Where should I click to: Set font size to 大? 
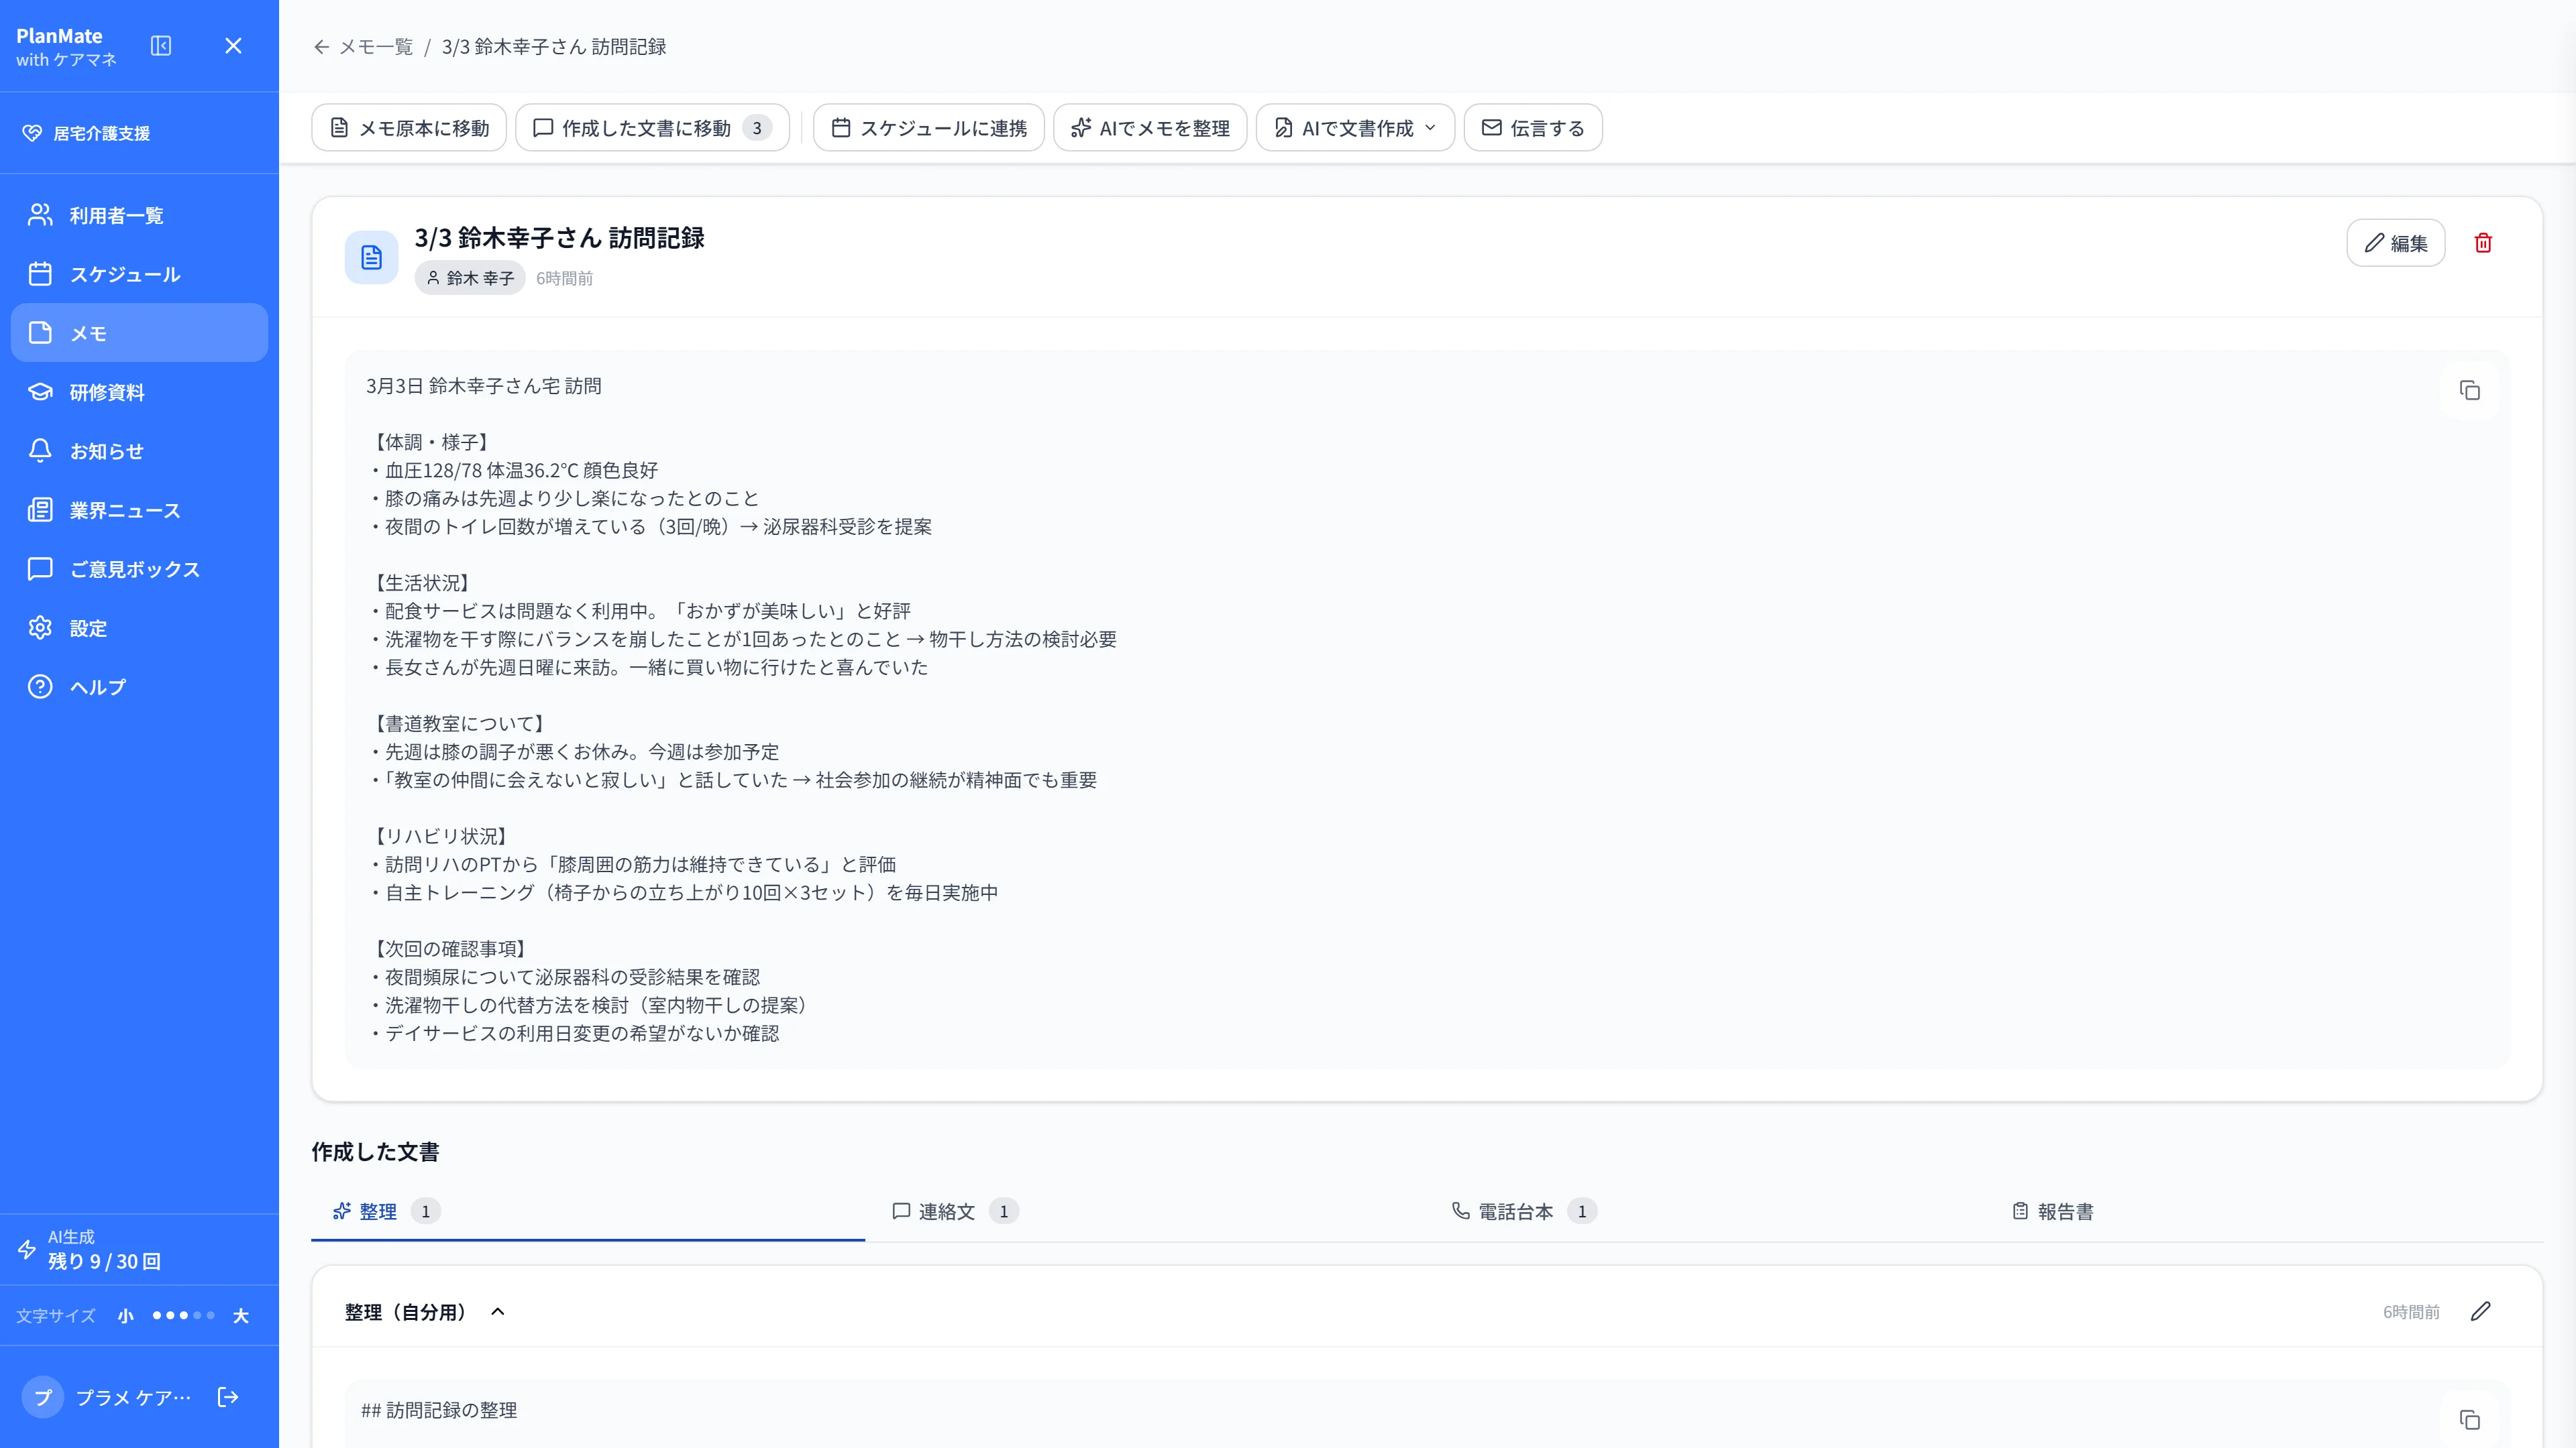click(x=240, y=1316)
